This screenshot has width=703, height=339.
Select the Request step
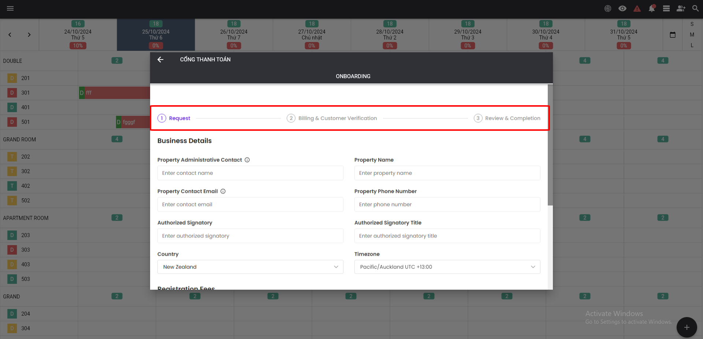click(x=174, y=118)
